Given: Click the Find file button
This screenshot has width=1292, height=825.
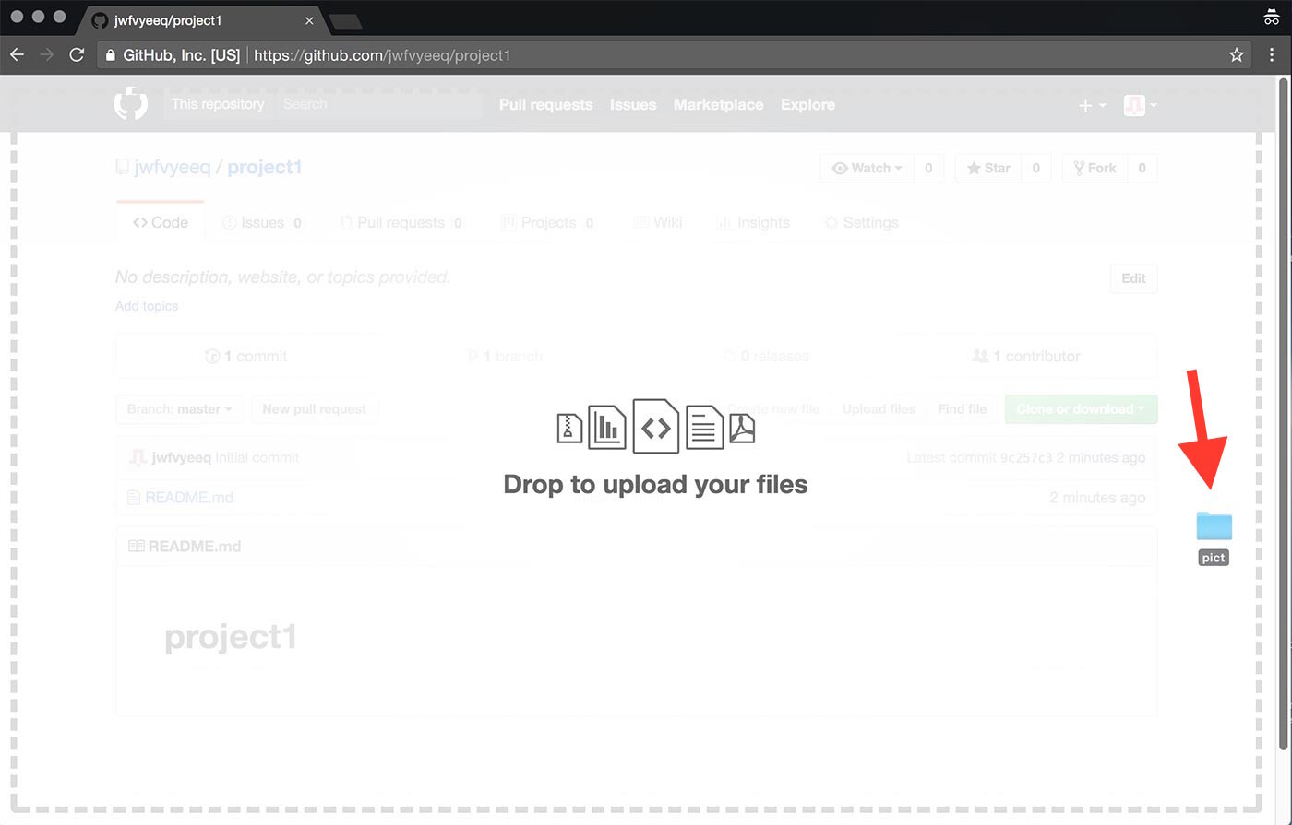Looking at the screenshot, I should point(963,409).
